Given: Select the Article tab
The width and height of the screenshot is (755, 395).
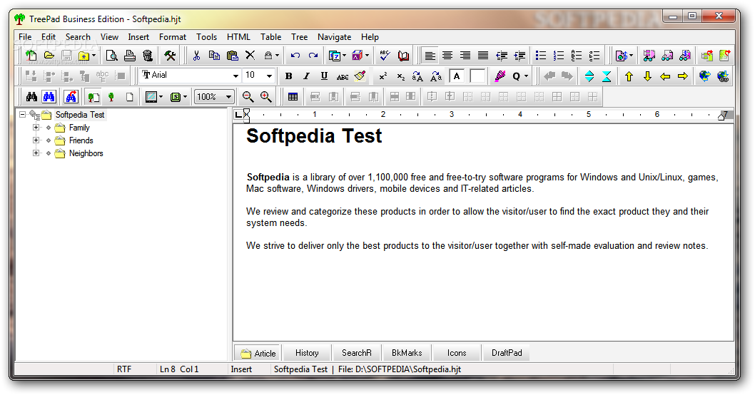Looking at the screenshot, I should [258, 353].
